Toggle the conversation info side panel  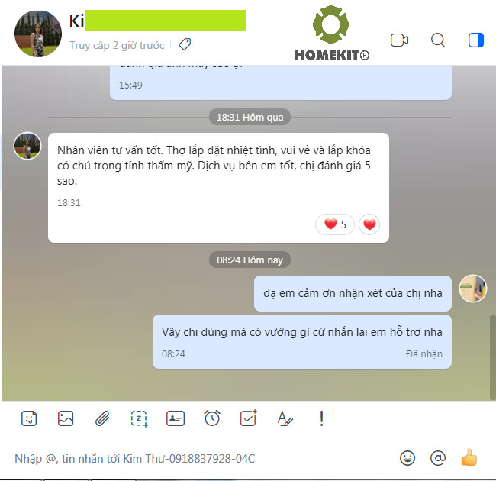(475, 40)
